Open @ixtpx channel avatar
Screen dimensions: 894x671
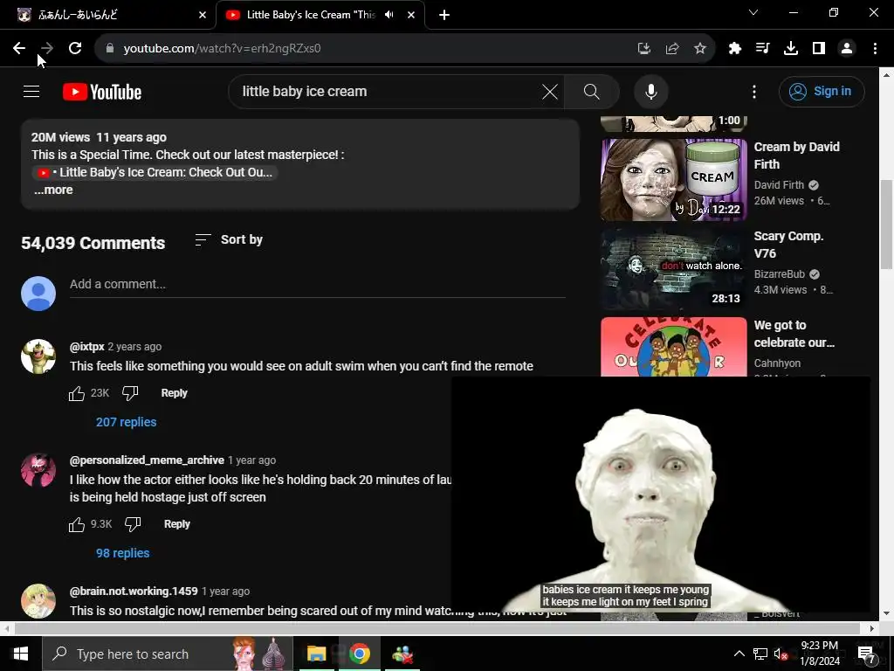click(38, 356)
